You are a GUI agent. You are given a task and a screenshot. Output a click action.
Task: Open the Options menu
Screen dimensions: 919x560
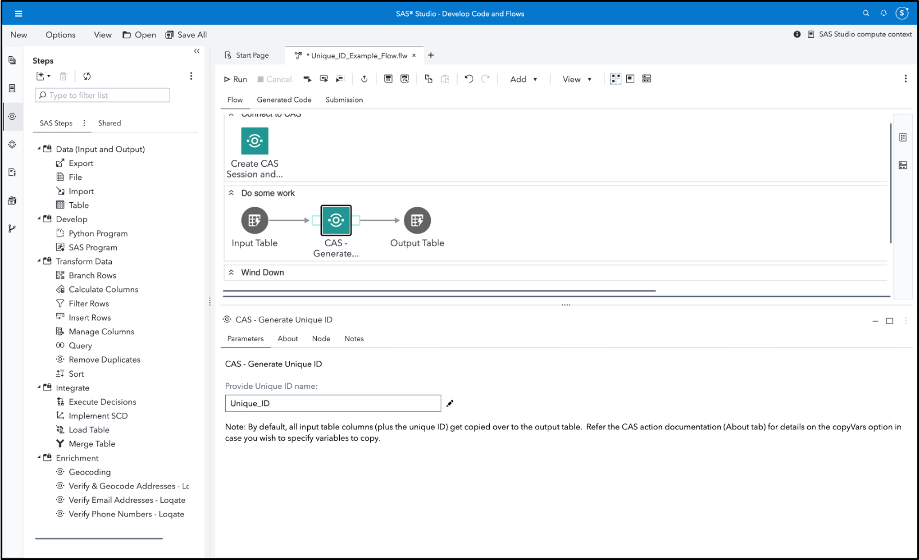(x=61, y=35)
